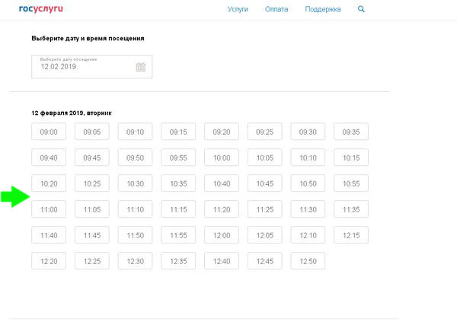Select the 09:00 time slot
Image resolution: width=457 pixels, height=328 pixels.
pos(49,132)
